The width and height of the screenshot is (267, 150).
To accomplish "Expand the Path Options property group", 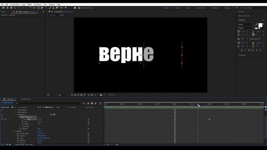I will (x=16, y=110).
